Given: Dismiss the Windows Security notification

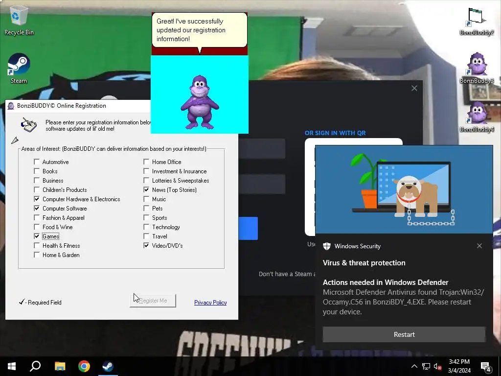Looking at the screenshot, I should click(479, 246).
